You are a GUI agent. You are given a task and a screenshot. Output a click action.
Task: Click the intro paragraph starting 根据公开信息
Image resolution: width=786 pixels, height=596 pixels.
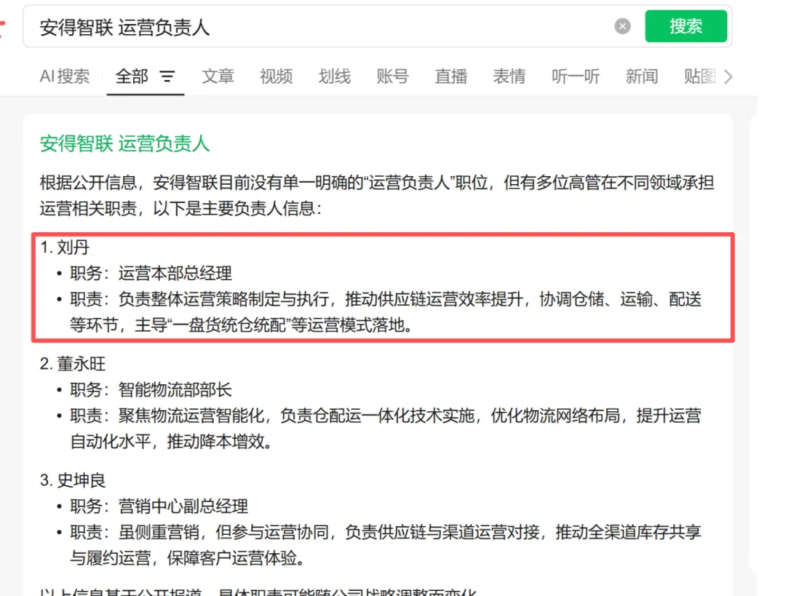click(x=377, y=195)
